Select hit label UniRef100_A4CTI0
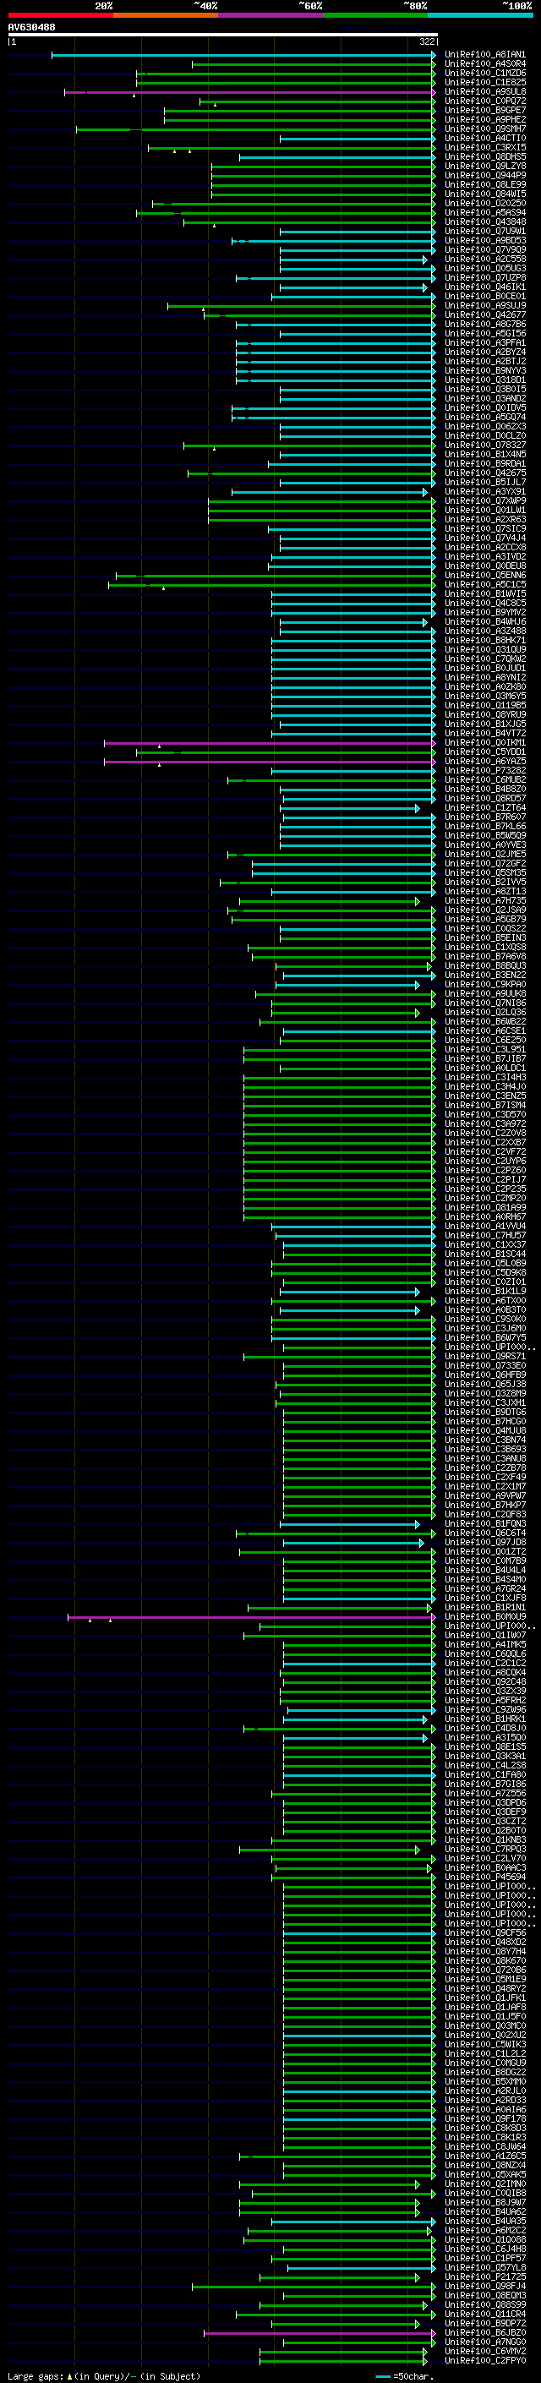Screen dimensions: 541x2383 click(x=484, y=138)
